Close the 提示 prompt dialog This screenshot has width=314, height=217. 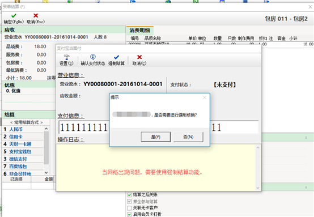click(205, 97)
